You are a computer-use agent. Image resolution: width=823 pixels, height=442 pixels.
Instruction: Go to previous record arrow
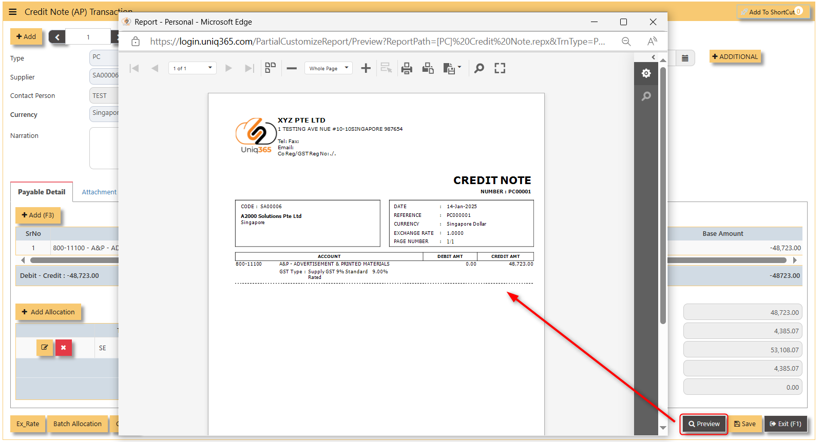57,37
